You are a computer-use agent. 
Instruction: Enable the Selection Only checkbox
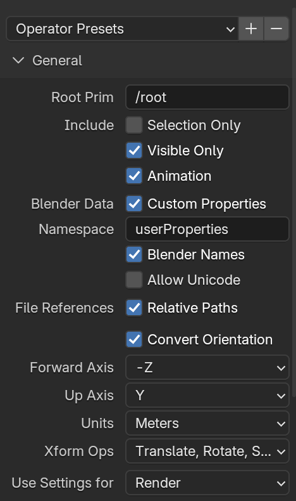coord(134,125)
